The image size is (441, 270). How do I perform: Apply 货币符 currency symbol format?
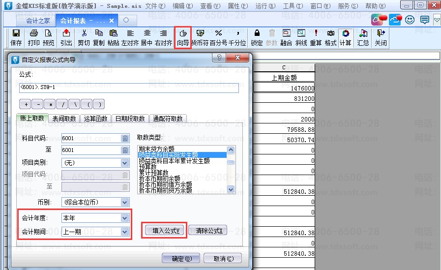[200, 37]
